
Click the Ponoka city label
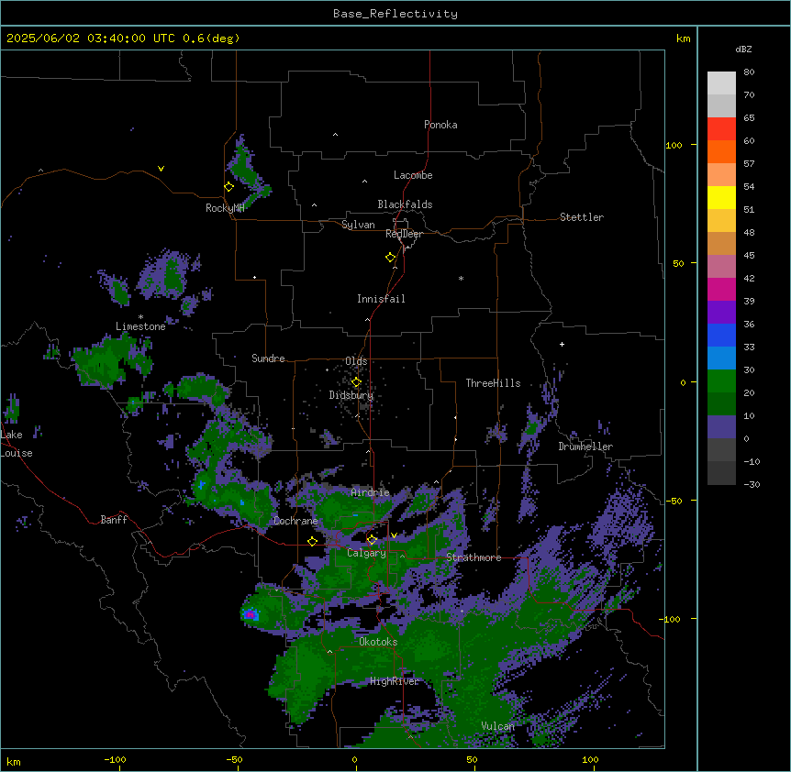(440, 125)
